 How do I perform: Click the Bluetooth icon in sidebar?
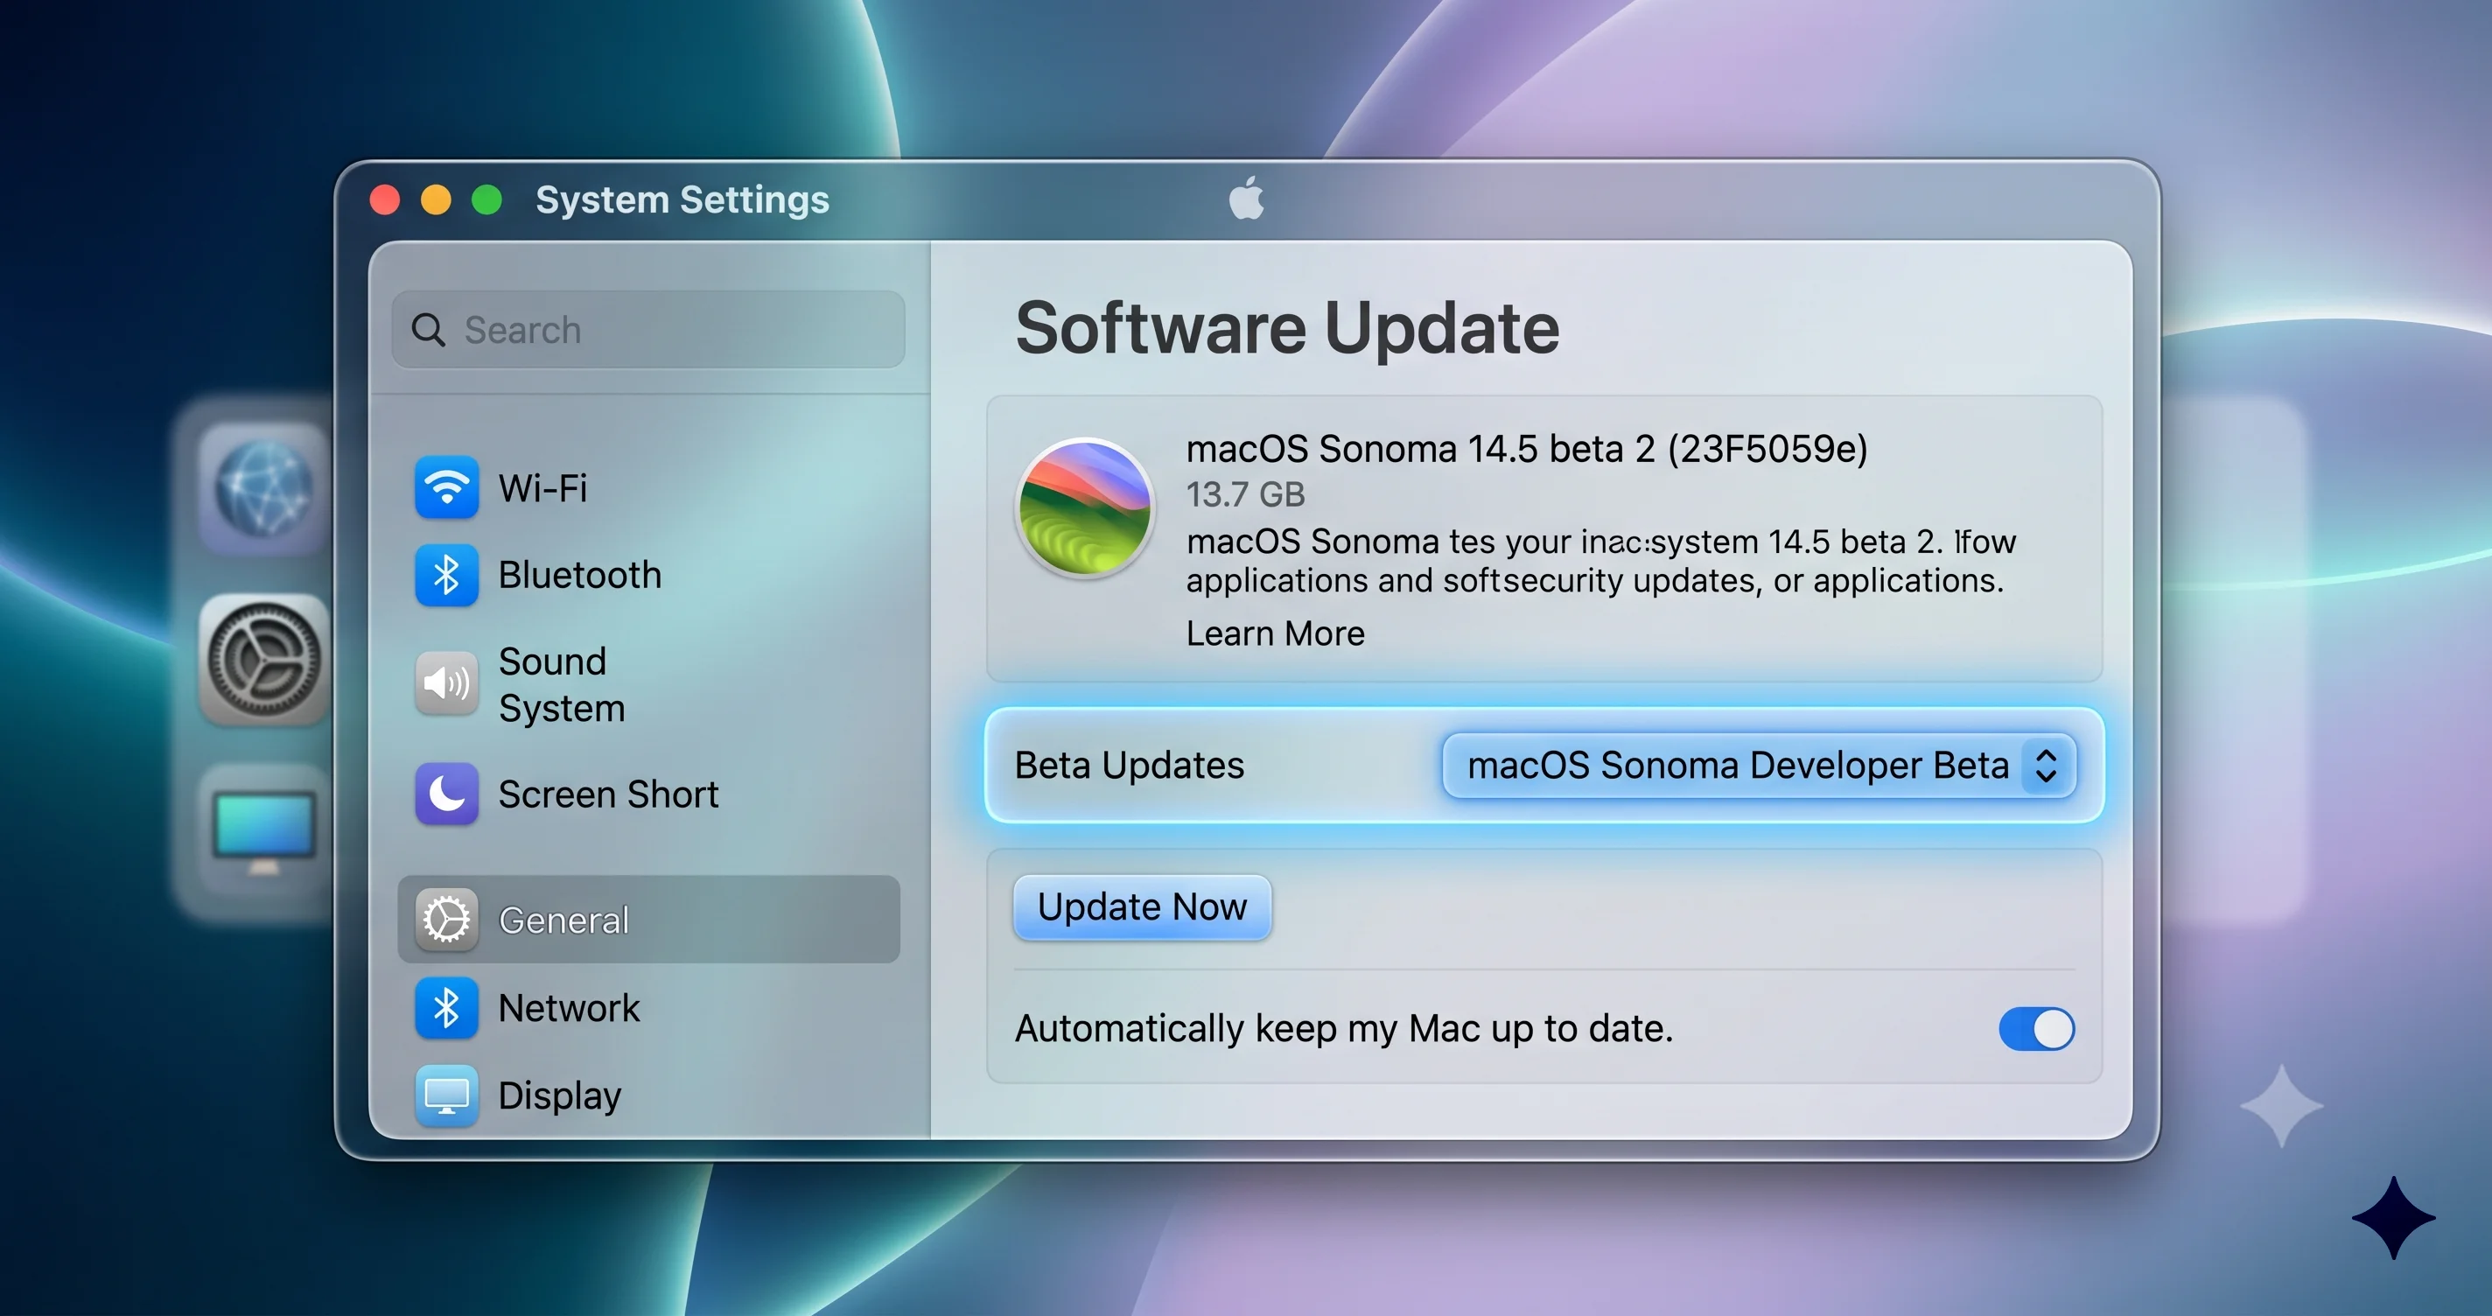[446, 575]
